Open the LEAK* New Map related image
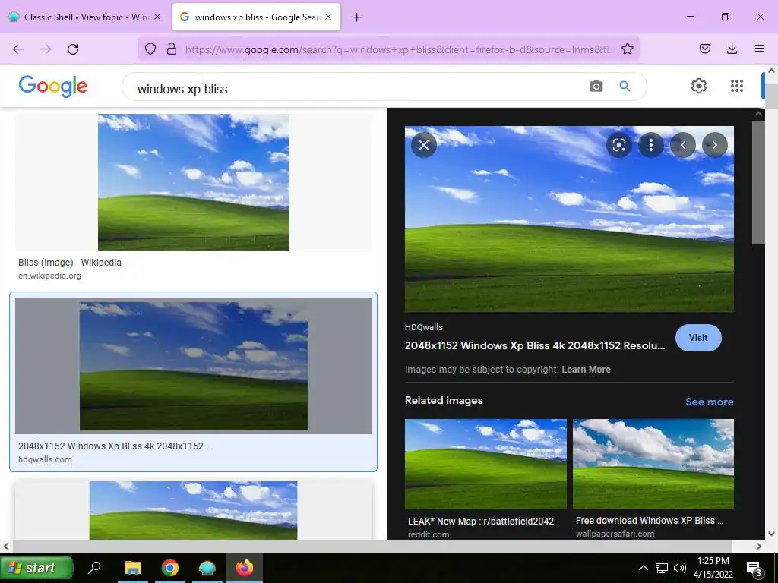Screen dimensions: 778x583 point(485,464)
